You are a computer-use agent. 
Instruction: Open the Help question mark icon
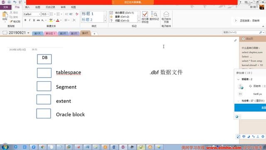(x=240, y=2)
